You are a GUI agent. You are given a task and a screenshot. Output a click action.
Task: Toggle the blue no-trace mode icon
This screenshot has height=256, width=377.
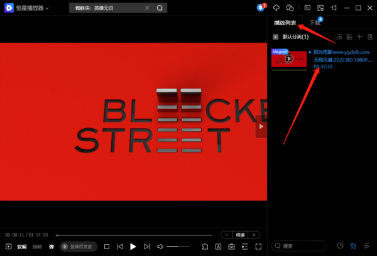tap(352, 246)
